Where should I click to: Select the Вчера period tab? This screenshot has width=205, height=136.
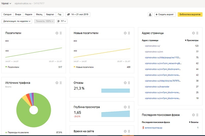coord(18,14)
